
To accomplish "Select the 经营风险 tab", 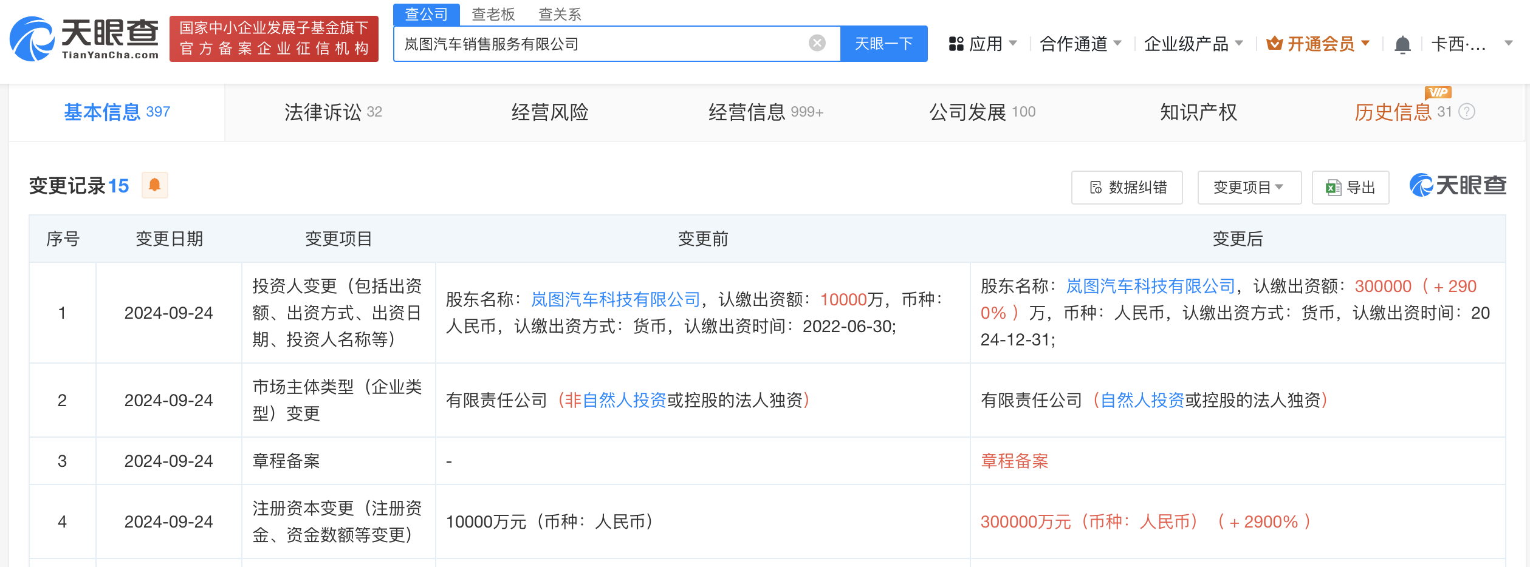I will coord(550,112).
